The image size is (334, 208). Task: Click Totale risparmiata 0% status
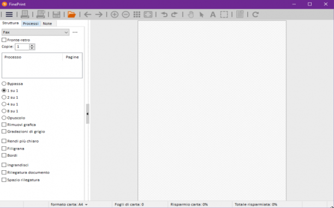pyautogui.click(x=256, y=204)
